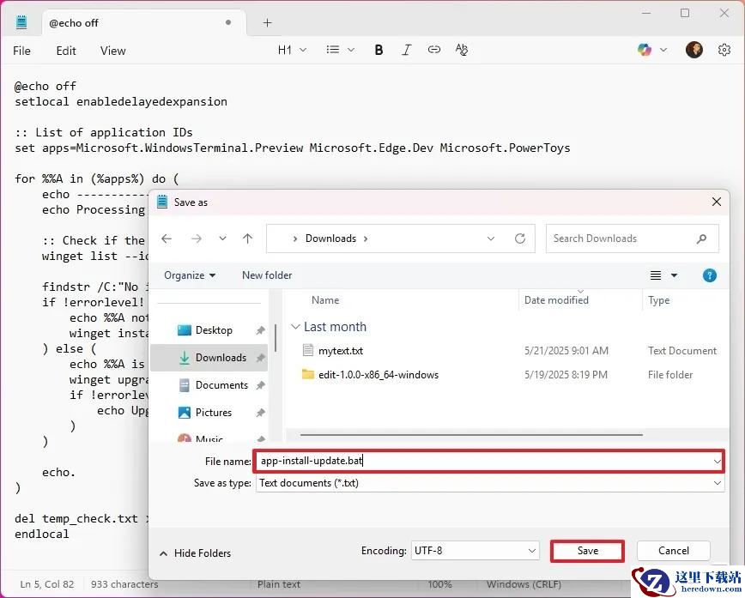The height and width of the screenshot is (598, 745).
Task: Open the user account avatar
Action: click(694, 50)
